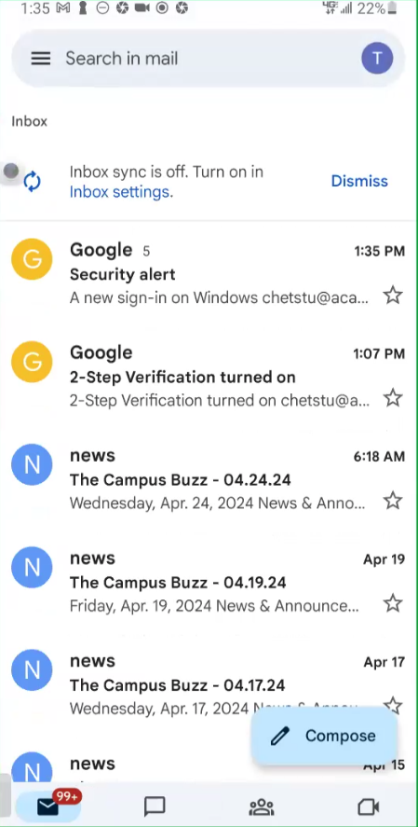Open the Spaces people icon tab
Image resolution: width=418 pixels, height=827 pixels.
262,806
